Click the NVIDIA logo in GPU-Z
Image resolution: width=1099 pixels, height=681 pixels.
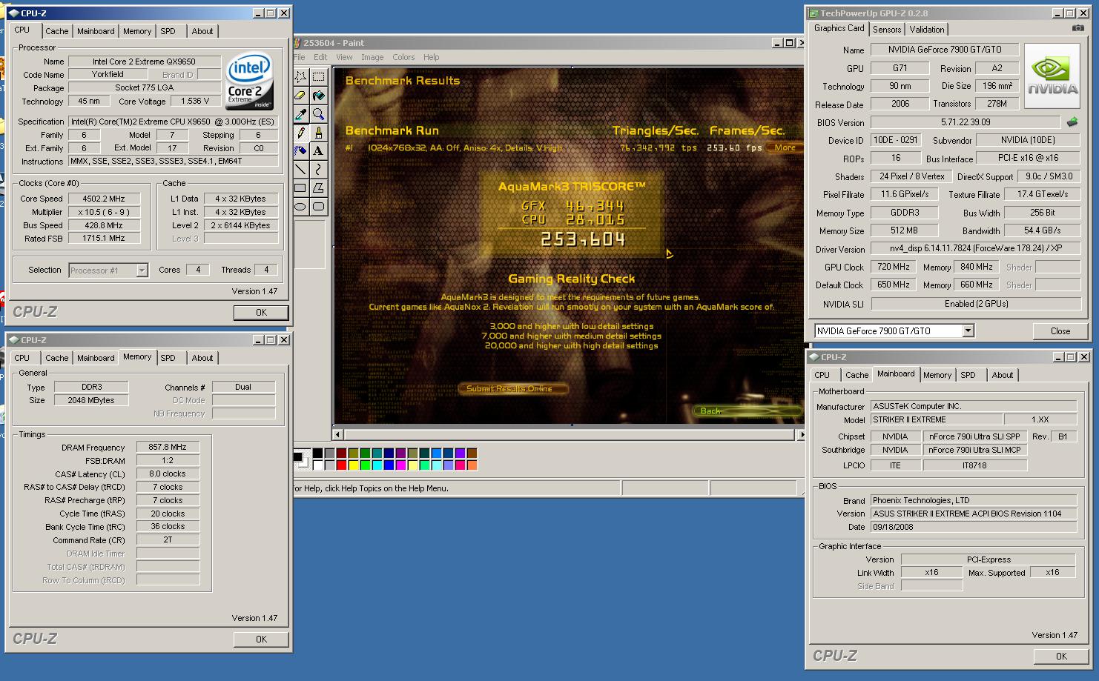pyautogui.click(x=1052, y=76)
